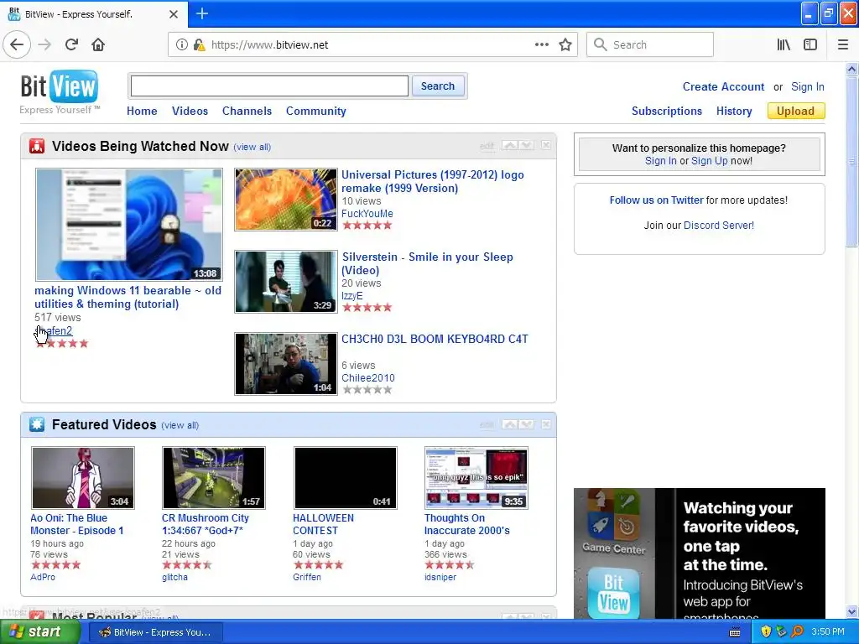Open the Community navigation tab

coord(316,112)
